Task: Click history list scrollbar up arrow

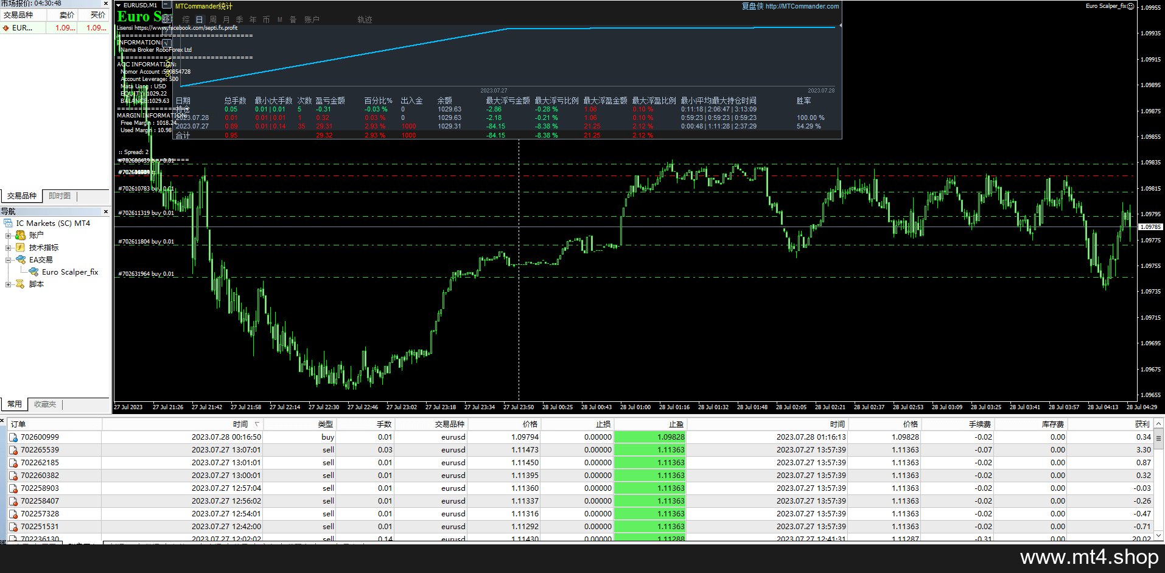Action: pyautogui.click(x=1159, y=423)
